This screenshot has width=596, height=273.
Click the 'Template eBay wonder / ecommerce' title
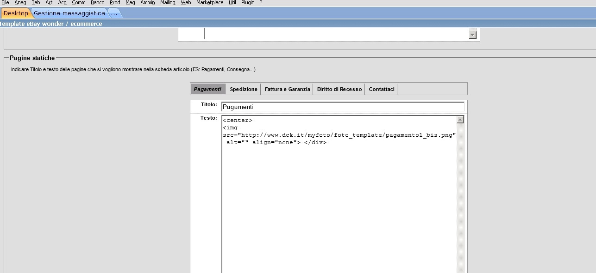point(51,24)
